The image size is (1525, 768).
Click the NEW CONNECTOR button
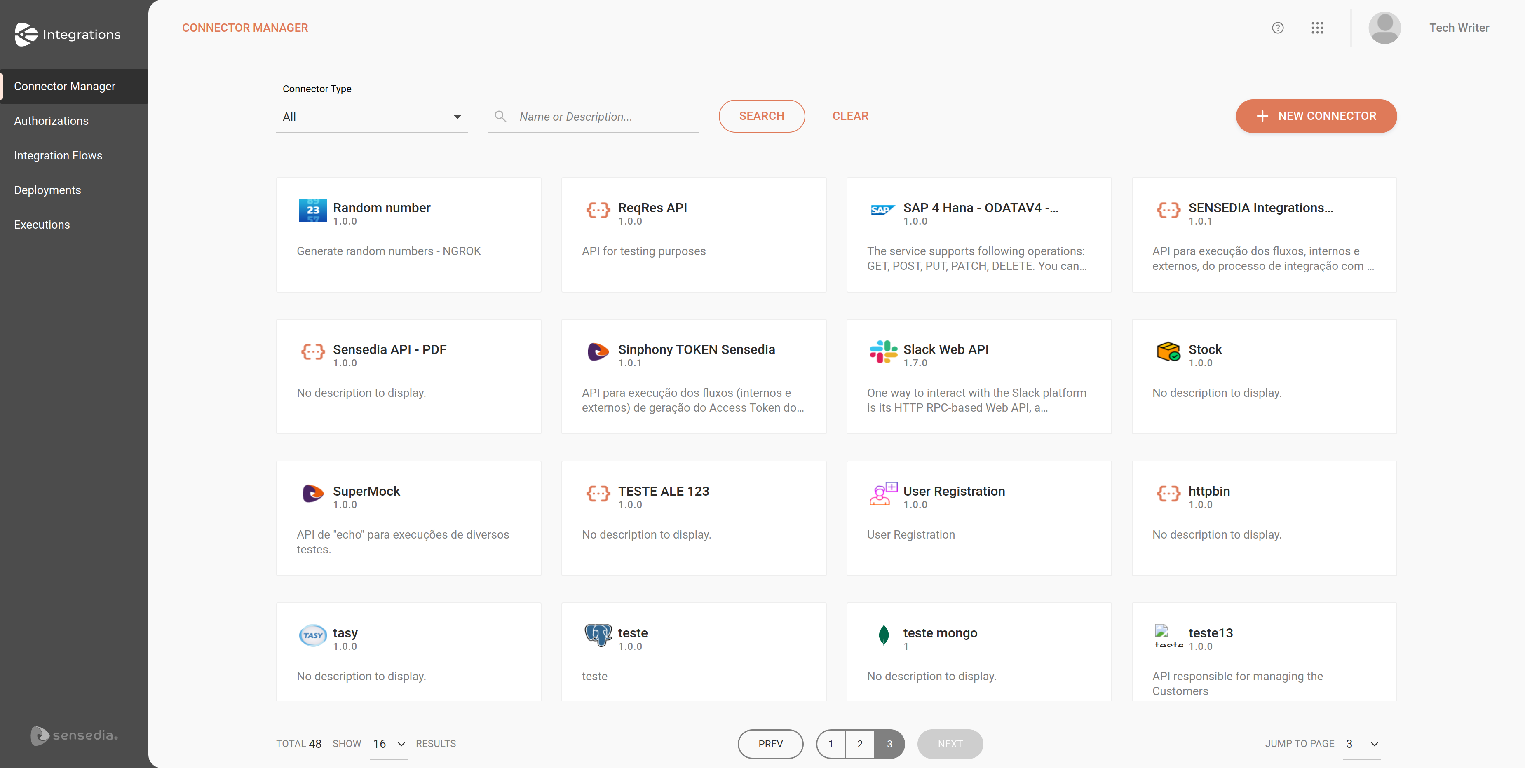point(1316,116)
